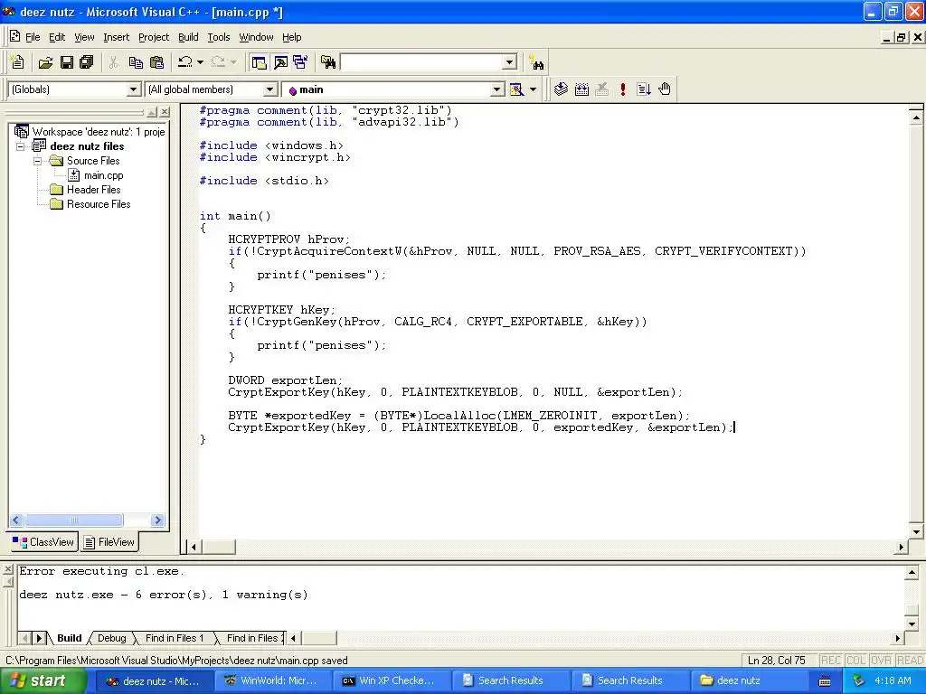The width and height of the screenshot is (926, 694).
Task: Open the Tools menu
Action: coord(219,37)
